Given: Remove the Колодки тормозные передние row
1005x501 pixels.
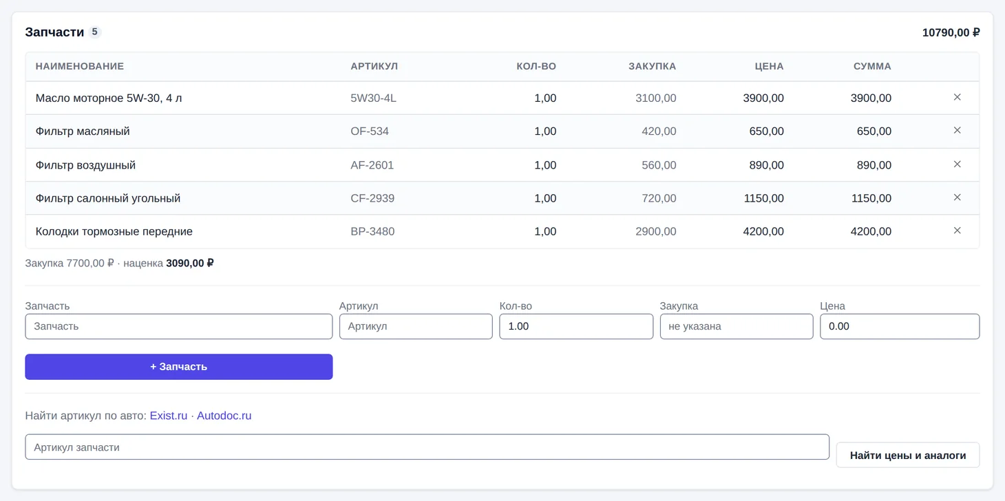Looking at the screenshot, I should (957, 231).
